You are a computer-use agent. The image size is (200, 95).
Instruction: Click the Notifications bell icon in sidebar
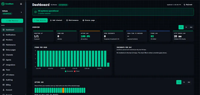[3, 35]
